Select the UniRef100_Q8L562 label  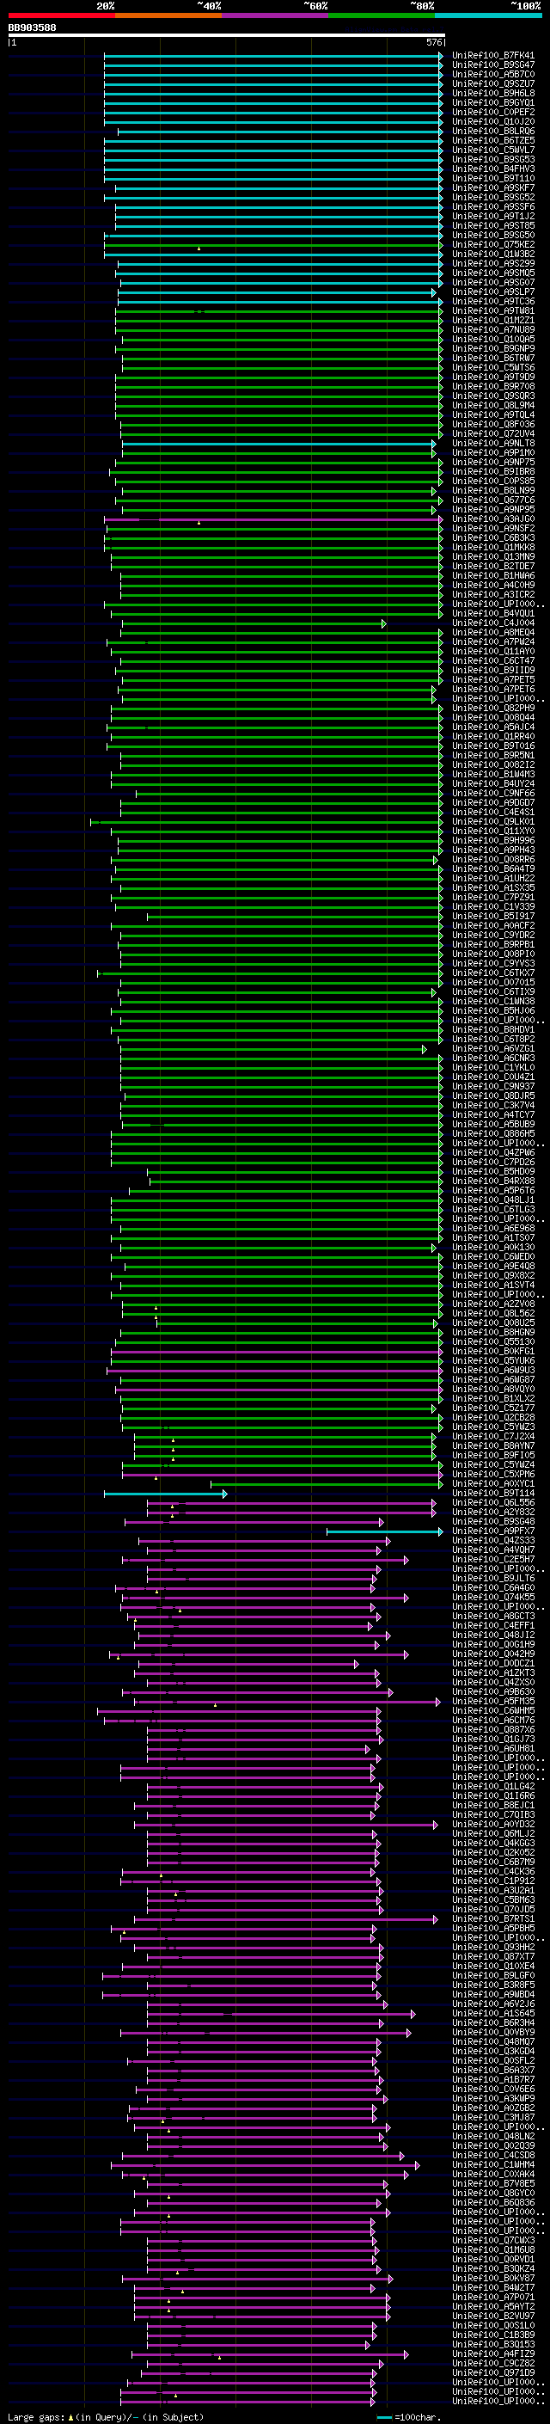[x=492, y=1314]
